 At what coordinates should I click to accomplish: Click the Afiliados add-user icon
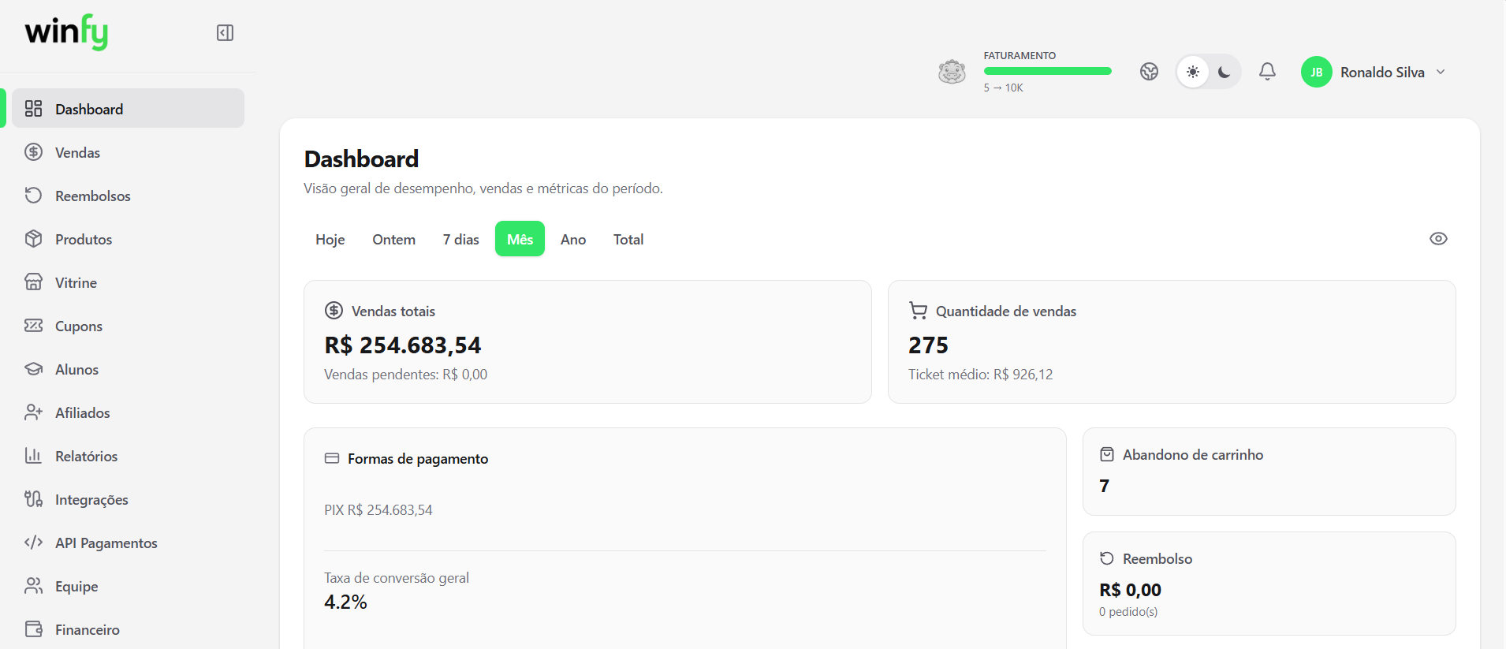[33, 412]
